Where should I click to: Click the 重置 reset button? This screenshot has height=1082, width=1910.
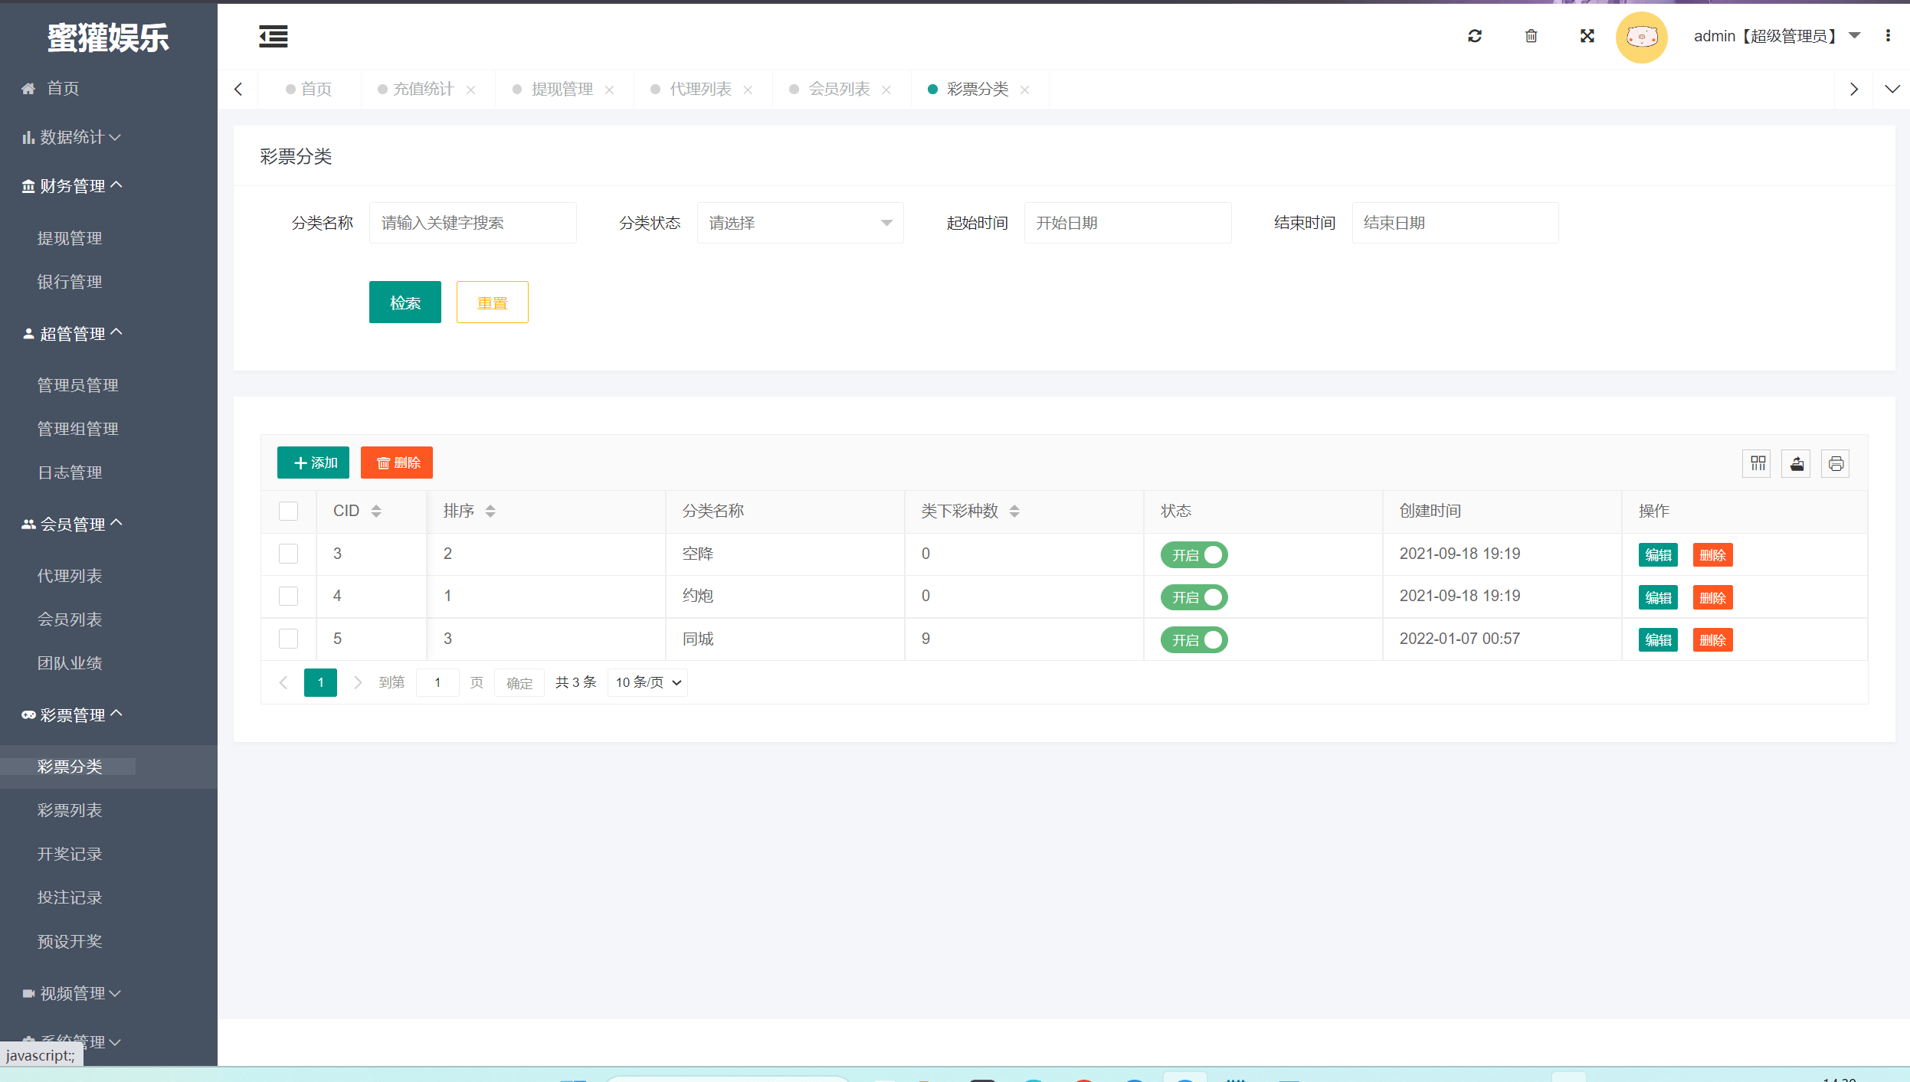(492, 302)
